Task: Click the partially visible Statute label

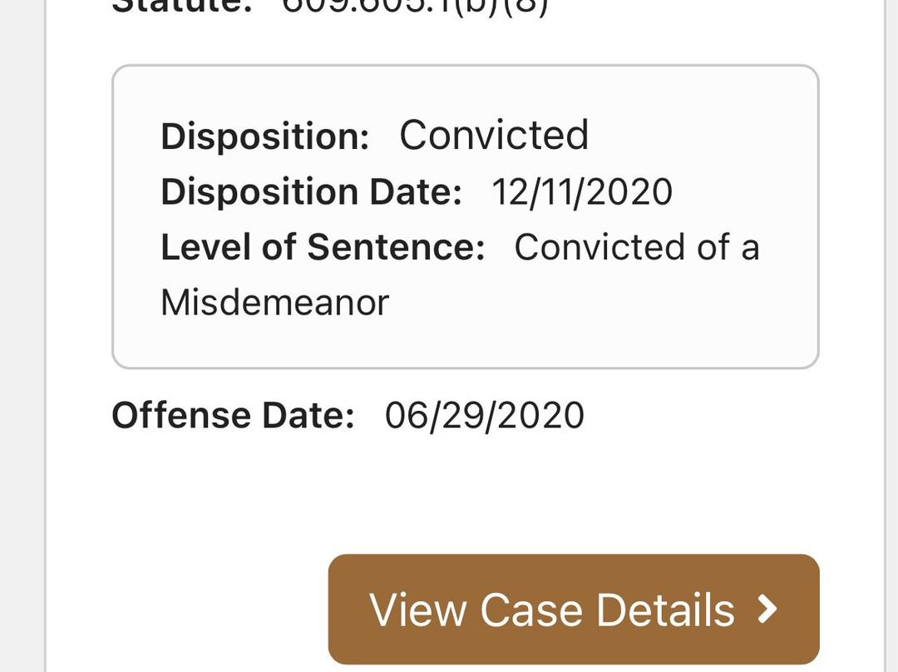Action: (x=181, y=8)
